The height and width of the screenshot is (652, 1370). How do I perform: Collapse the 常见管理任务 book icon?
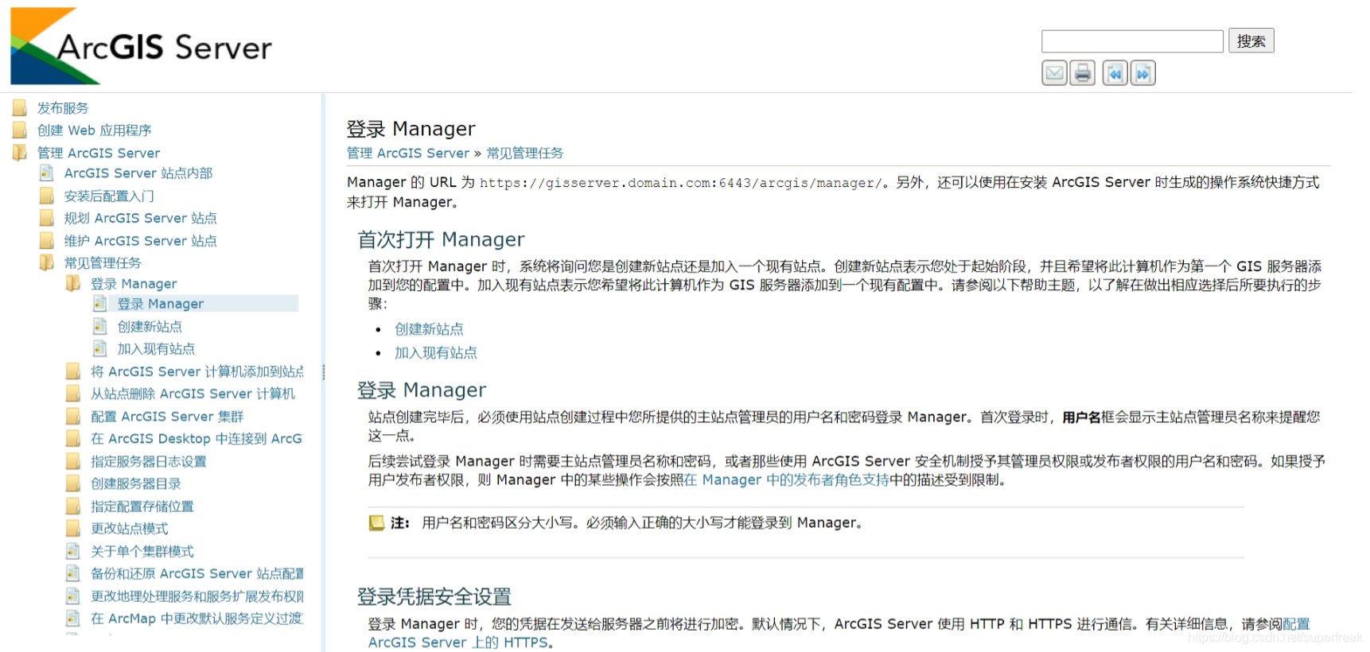pyautogui.click(x=47, y=262)
